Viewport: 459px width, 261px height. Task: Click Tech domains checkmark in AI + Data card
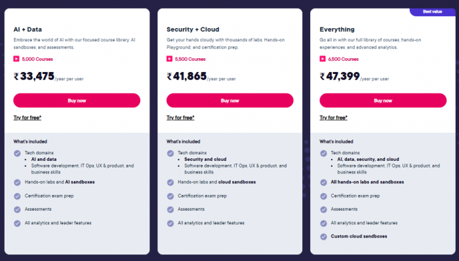coord(17,153)
